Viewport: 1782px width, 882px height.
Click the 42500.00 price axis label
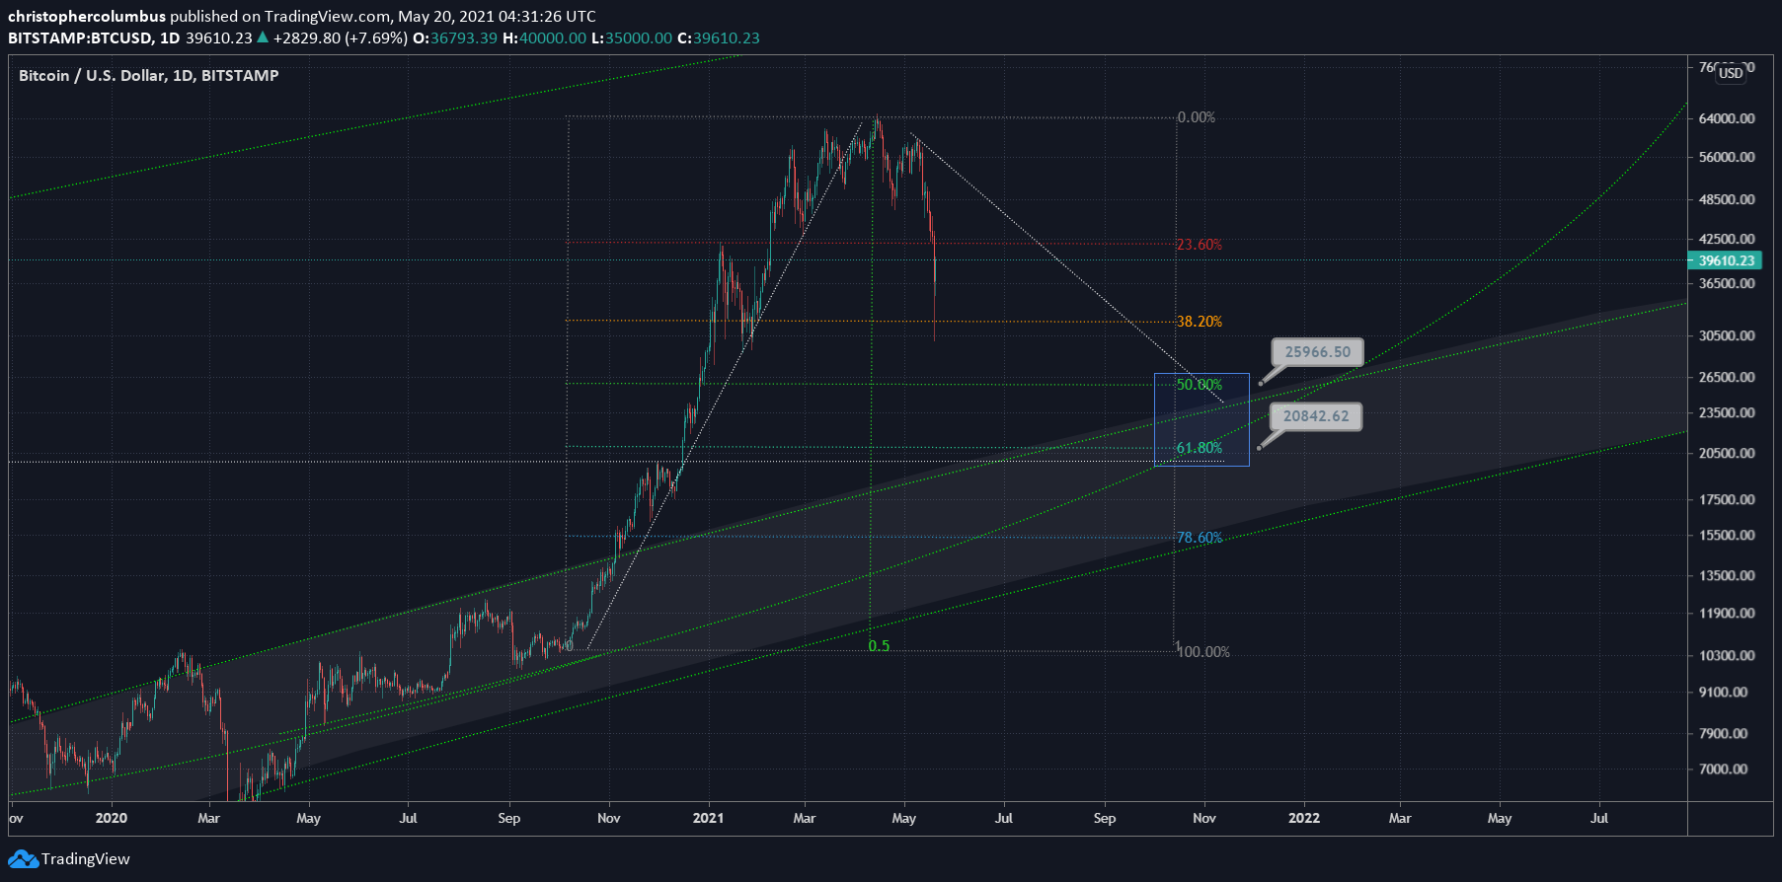1726,239
